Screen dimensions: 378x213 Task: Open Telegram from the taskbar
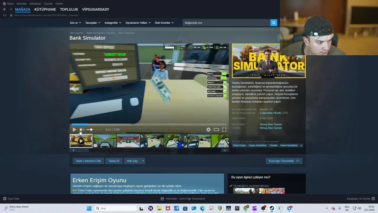click(289, 208)
